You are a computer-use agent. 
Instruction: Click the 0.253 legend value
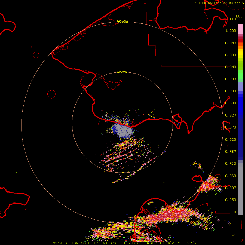[x=231, y=200]
